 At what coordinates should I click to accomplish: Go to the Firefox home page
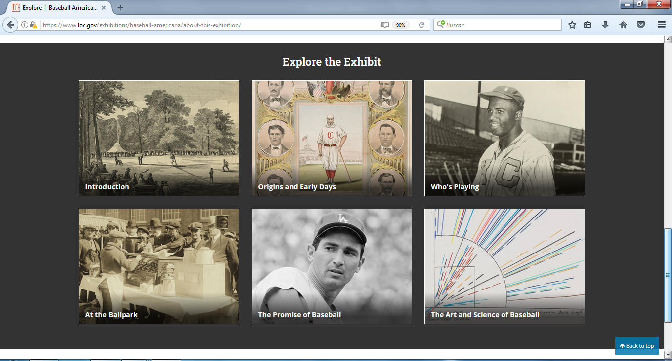[x=623, y=25]
